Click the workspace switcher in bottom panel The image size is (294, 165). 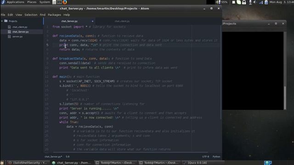click(x=268, y=163)
